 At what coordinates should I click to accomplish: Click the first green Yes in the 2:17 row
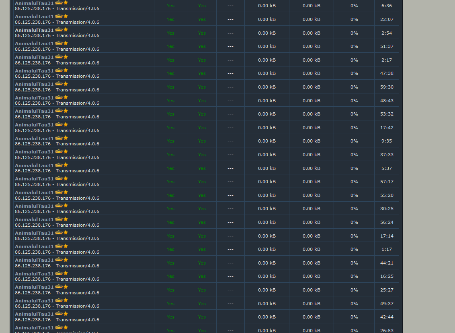[170, 60]
